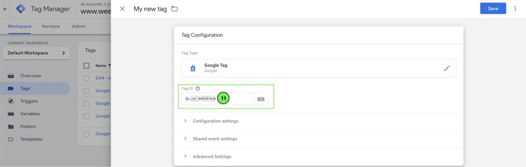Click the All accounts breadcrumb link
The width and height of the screenshot is (526, 167).
pos(92,4)
